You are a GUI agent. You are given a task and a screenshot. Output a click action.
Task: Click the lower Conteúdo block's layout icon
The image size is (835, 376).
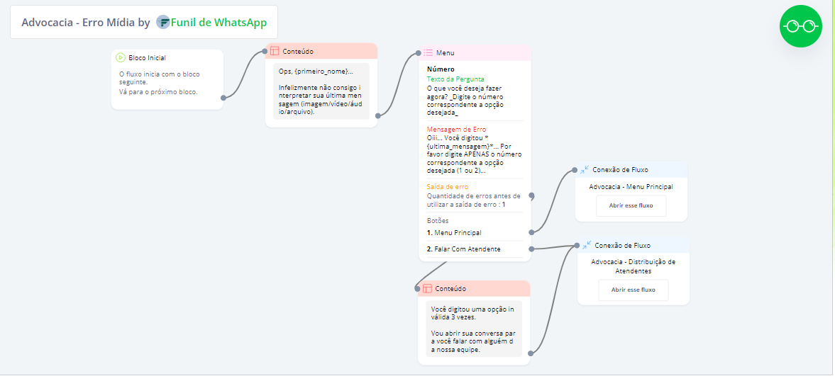point(427,289)
